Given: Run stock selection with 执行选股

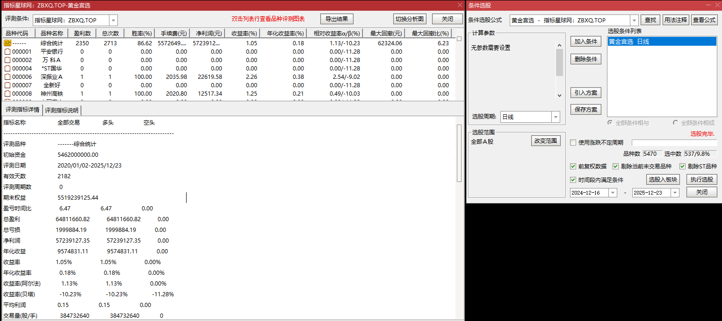Looking at the screenshot, I should tap(701, 179).
